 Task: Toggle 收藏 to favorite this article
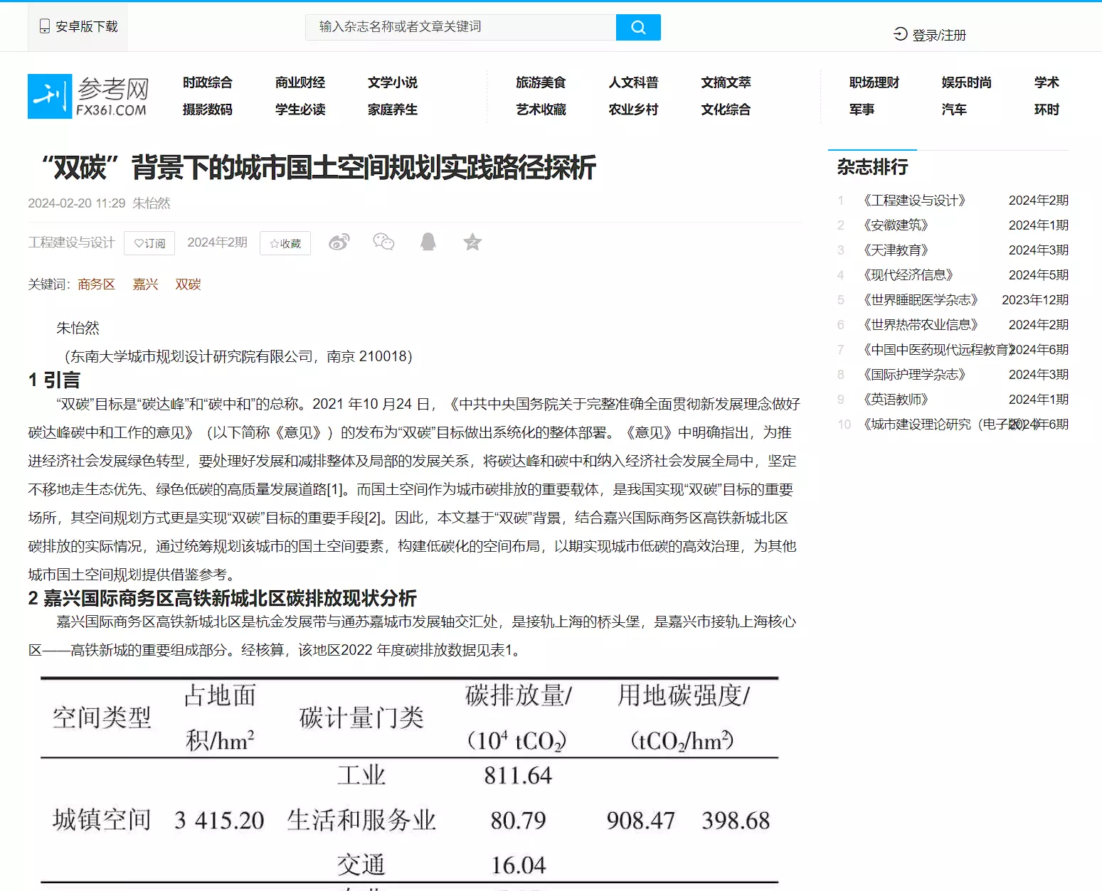click(x=285, y=243)
